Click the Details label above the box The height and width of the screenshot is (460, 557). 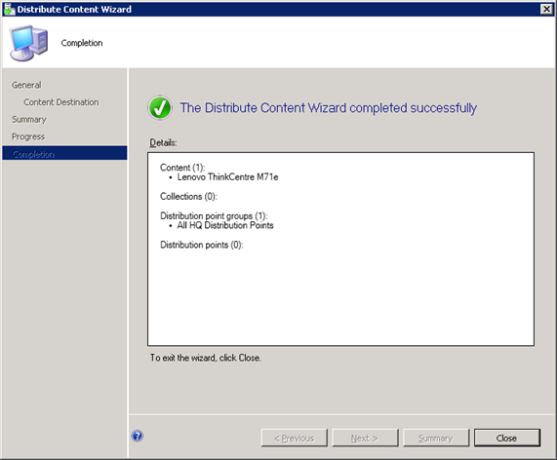pos(163,142)
